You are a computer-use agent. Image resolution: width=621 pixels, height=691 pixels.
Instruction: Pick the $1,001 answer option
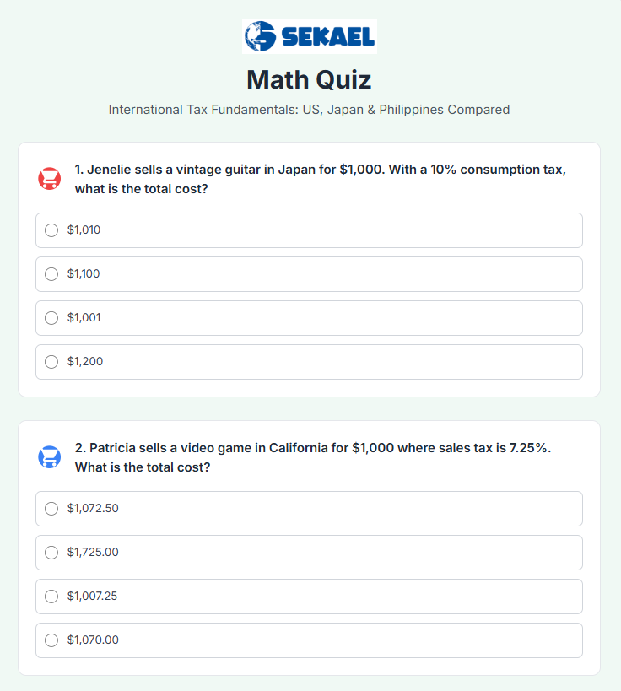[x=51, y=318]
